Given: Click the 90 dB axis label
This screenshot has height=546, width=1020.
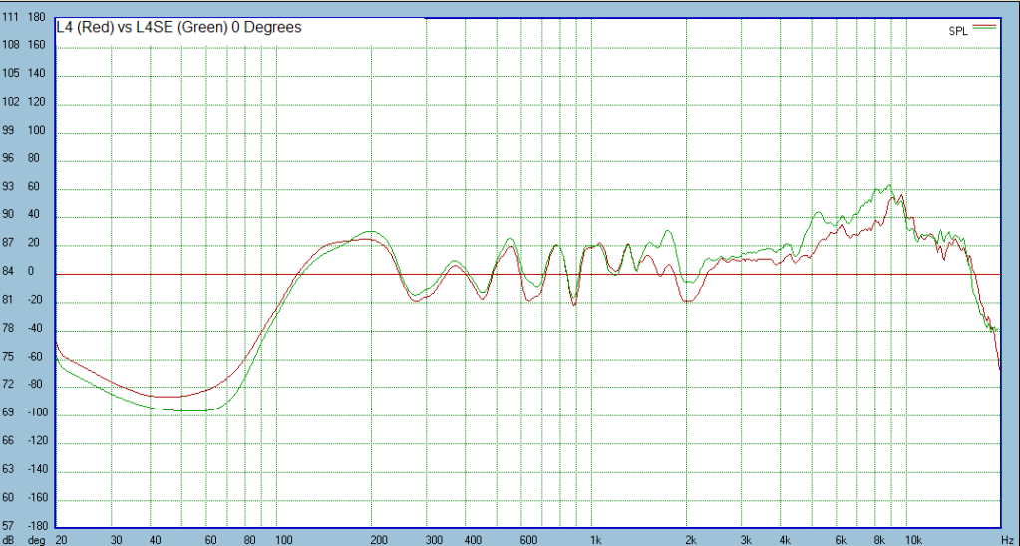Looking at the screenshot, I should tap(7, 216).
